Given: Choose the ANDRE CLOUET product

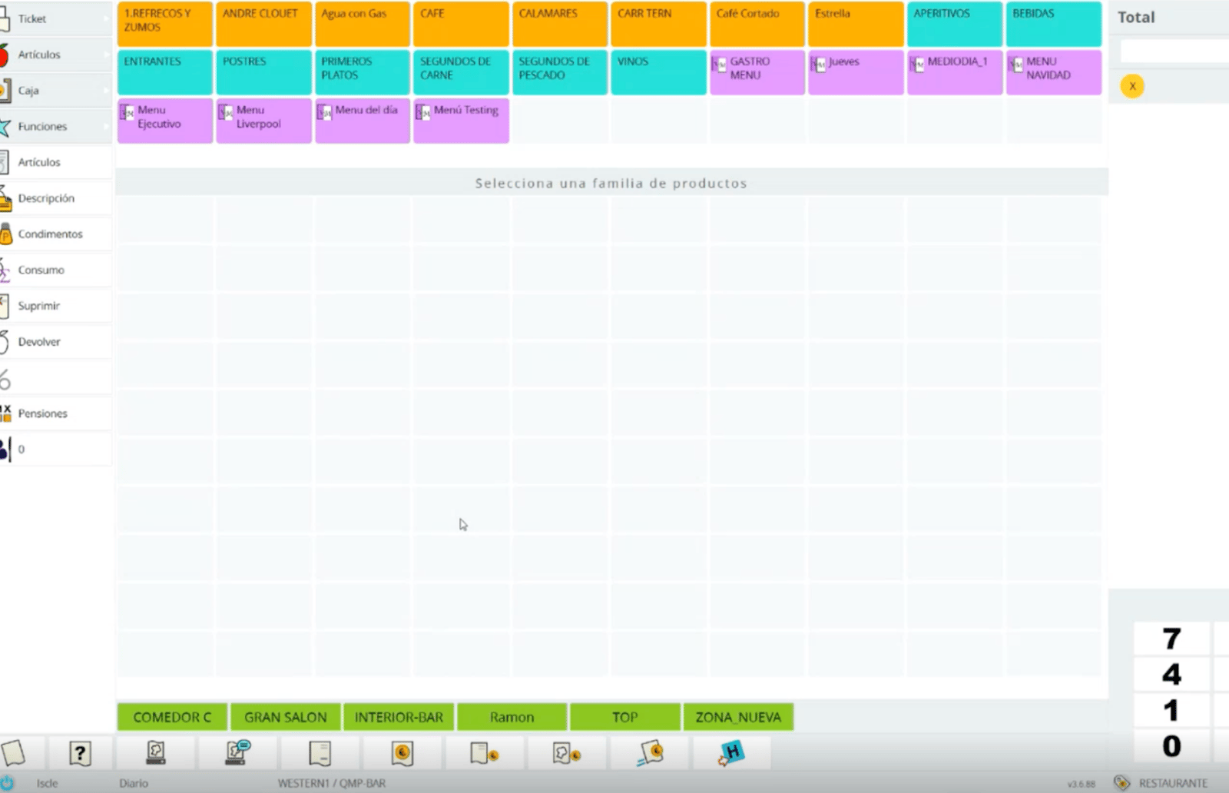Looking at the screenshot, I should 263,24.
